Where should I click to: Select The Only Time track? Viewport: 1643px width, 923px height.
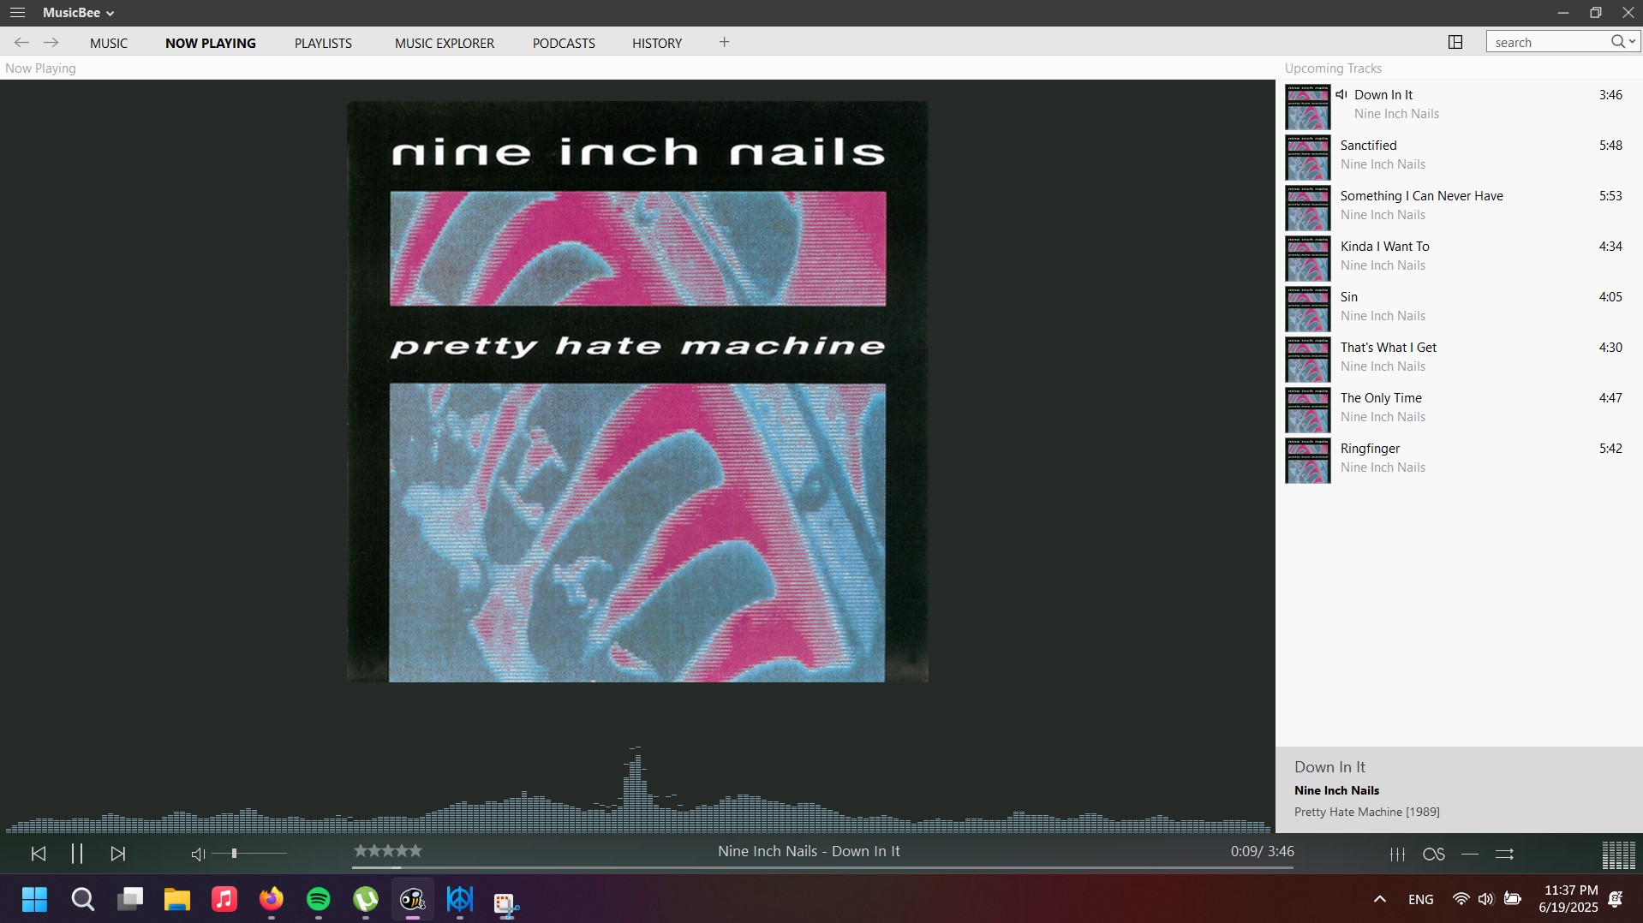1460,408
